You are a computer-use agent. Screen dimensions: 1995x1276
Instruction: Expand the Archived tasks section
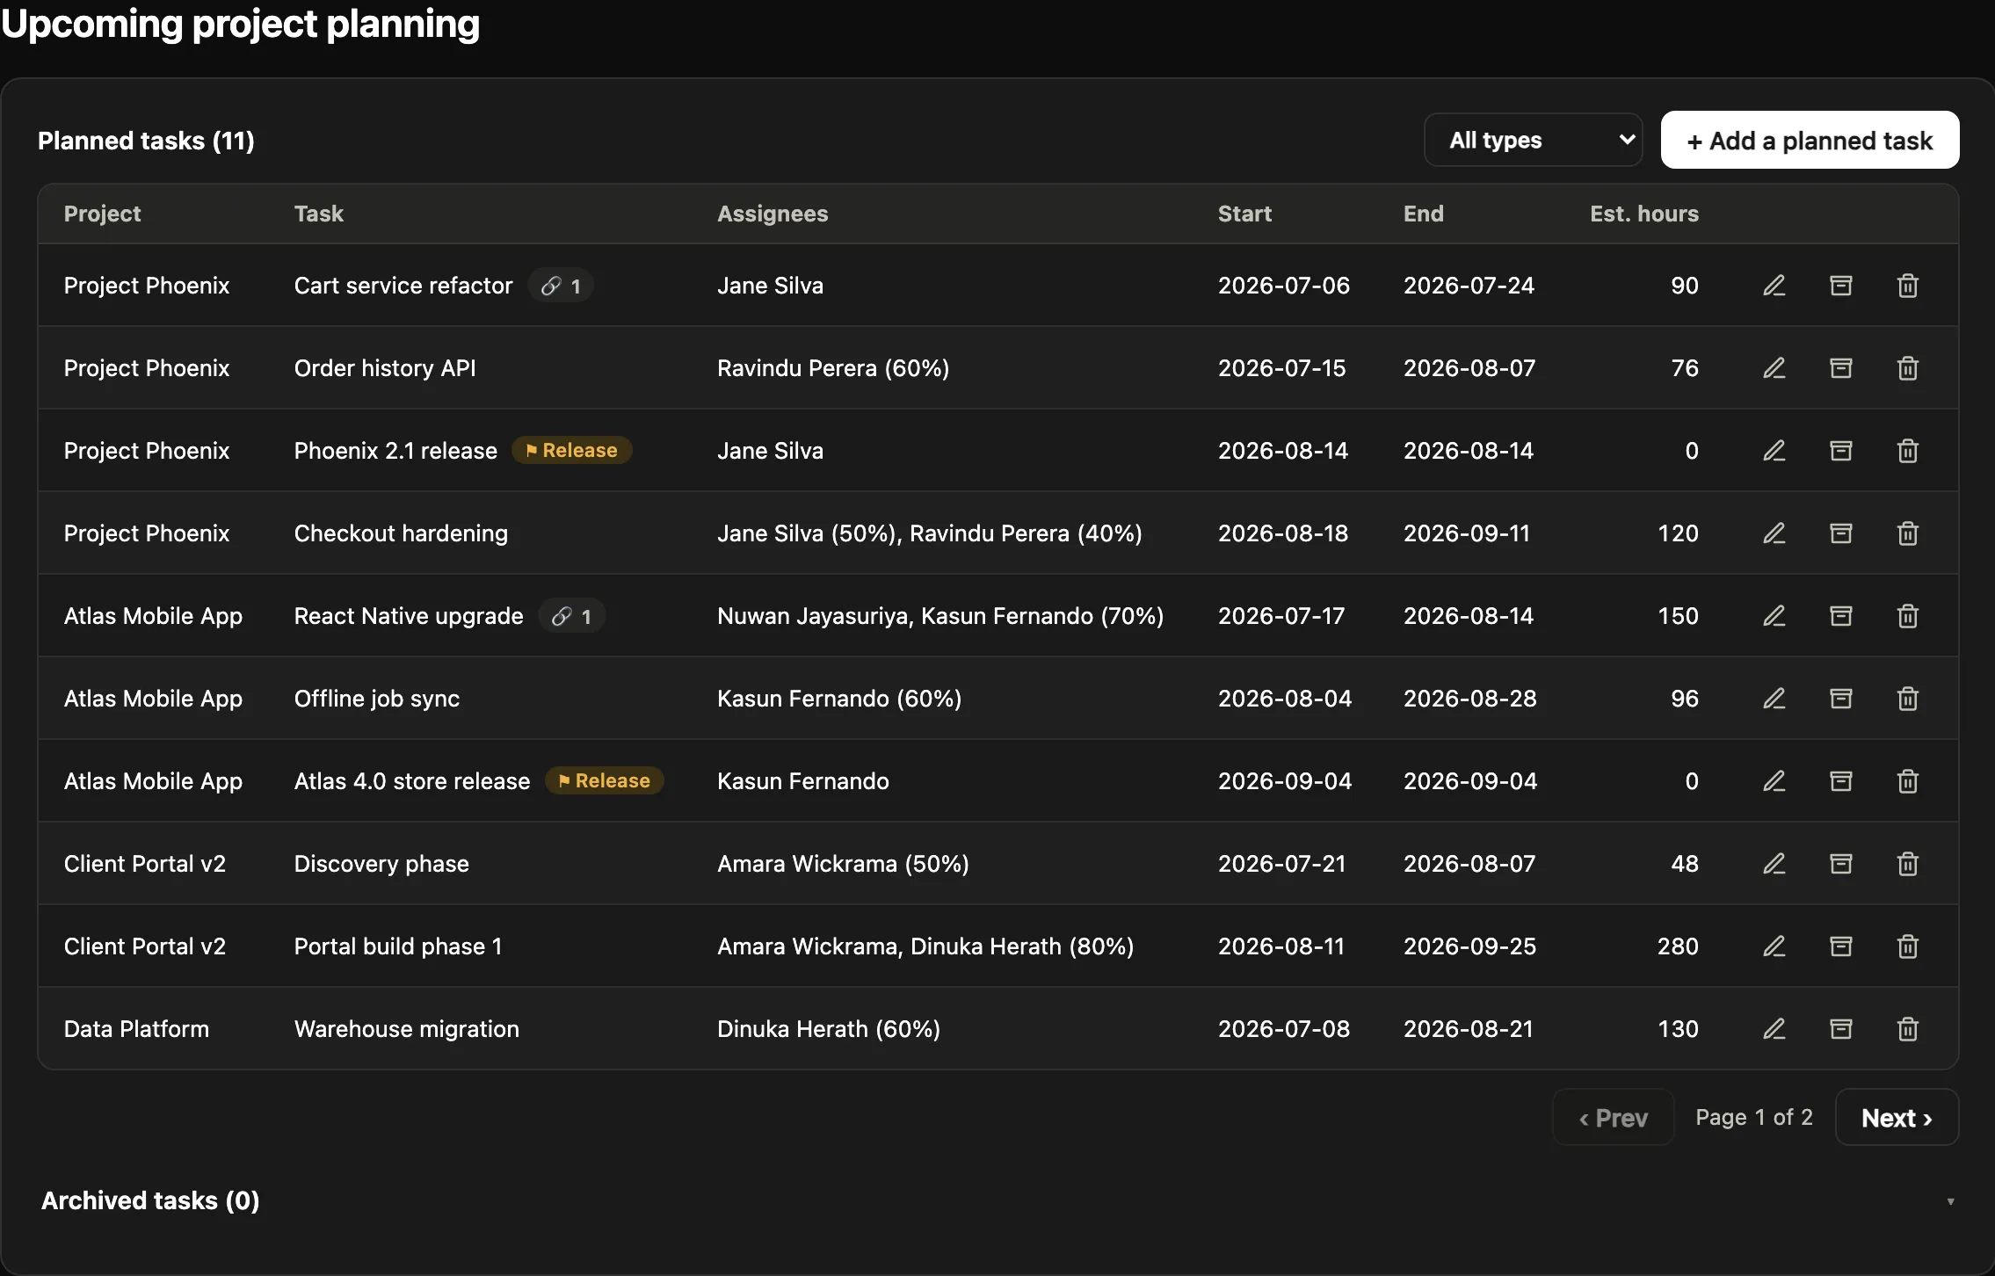(x=1950, y=1201)
